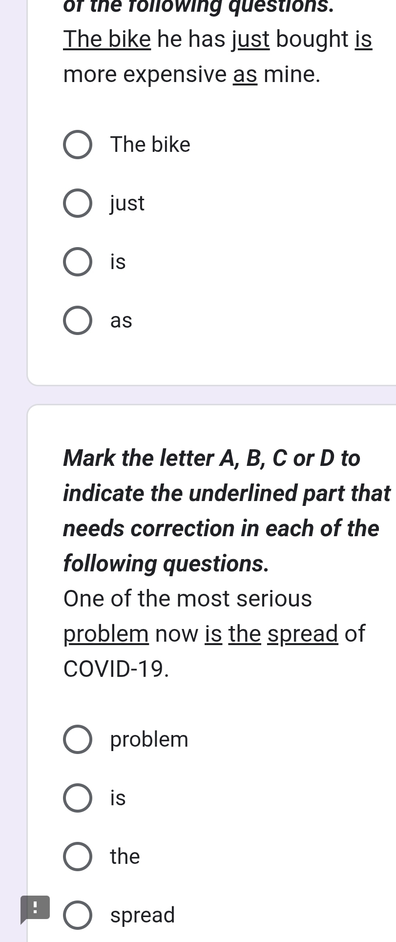
Task: Click underlined "problem" in the COVID-19 sentence
Action: point(106,634)
